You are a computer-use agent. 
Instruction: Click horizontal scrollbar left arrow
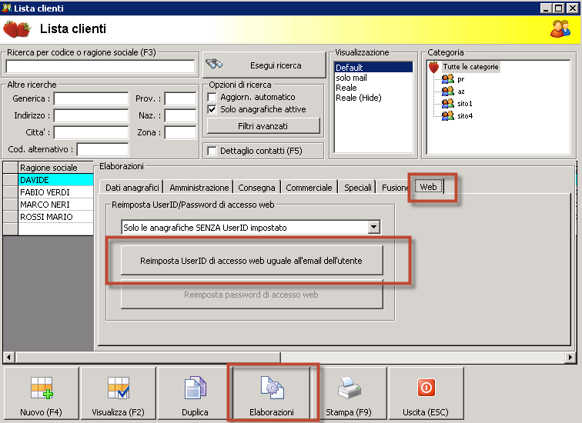tap(9, 357)
